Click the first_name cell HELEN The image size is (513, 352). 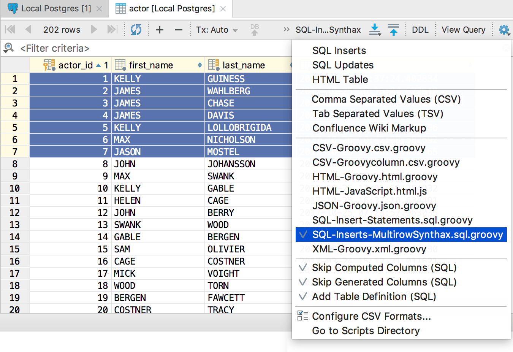158,200
